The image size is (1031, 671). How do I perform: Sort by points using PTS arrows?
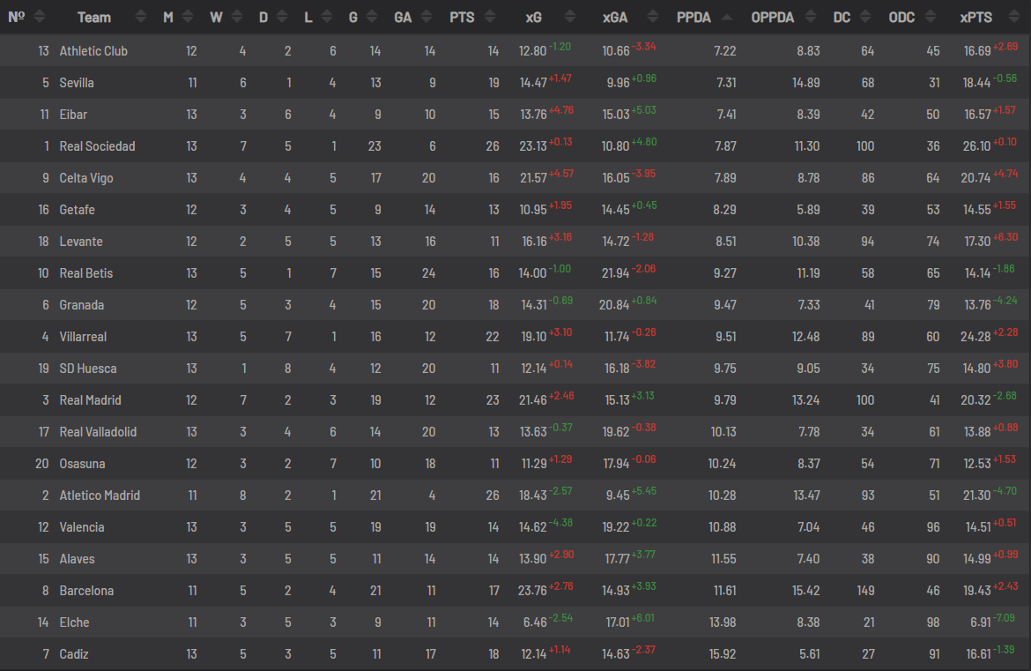pos(490,17)
